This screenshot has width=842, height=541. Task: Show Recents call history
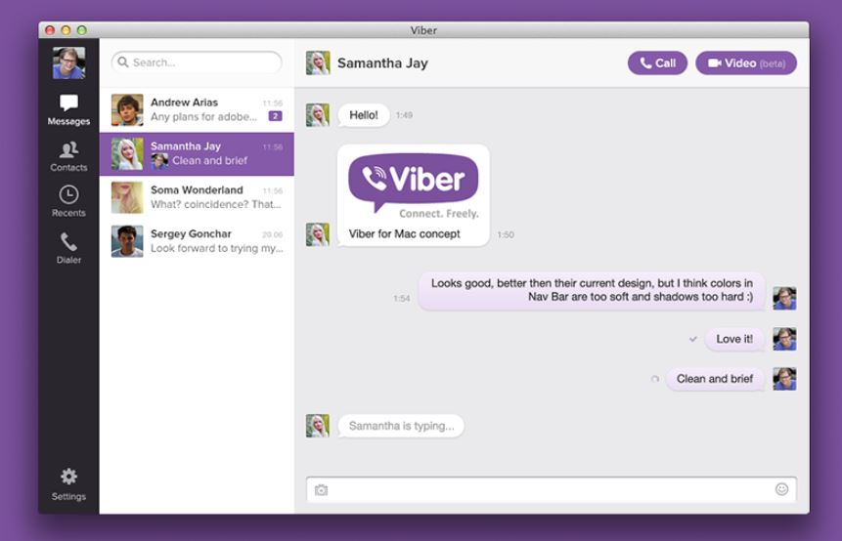pyautogui.click(x=68, y=201)
